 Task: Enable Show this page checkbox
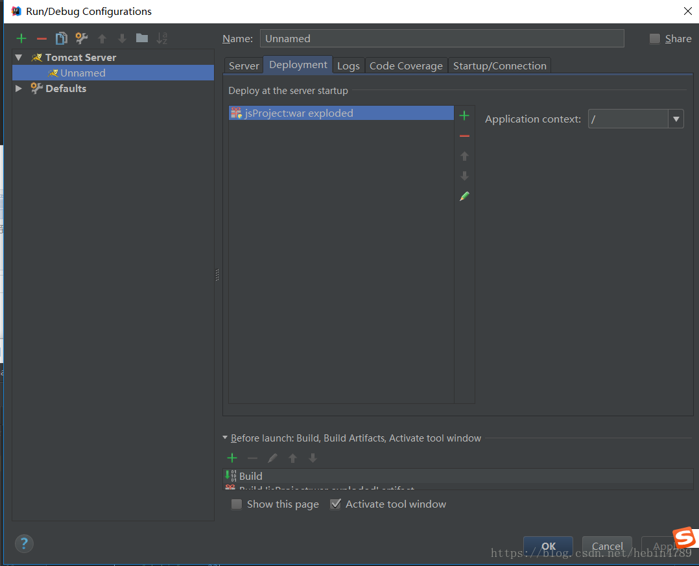tap(236, 504)
